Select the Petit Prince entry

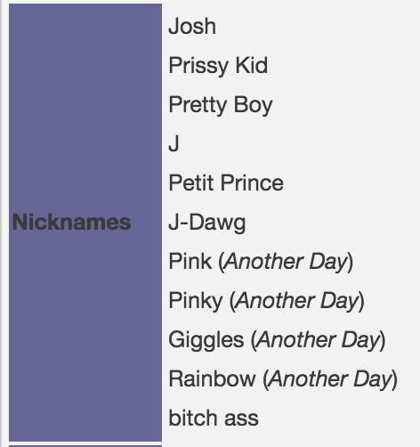(x=226, y=183)
